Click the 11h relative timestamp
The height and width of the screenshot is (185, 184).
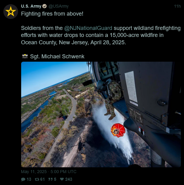(177, 6)
